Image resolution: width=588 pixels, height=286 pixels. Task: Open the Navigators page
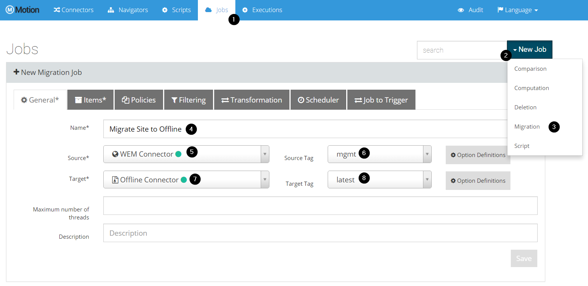point(128,10)
